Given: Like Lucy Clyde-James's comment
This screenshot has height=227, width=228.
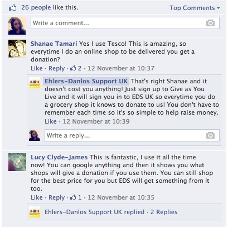Looking at the screenshot, I should click(37, 197).
